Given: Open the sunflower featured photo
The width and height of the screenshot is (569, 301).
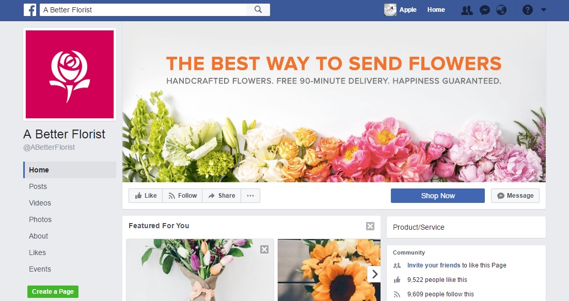Looking at the screenshot, I should [x=329, y=270].
